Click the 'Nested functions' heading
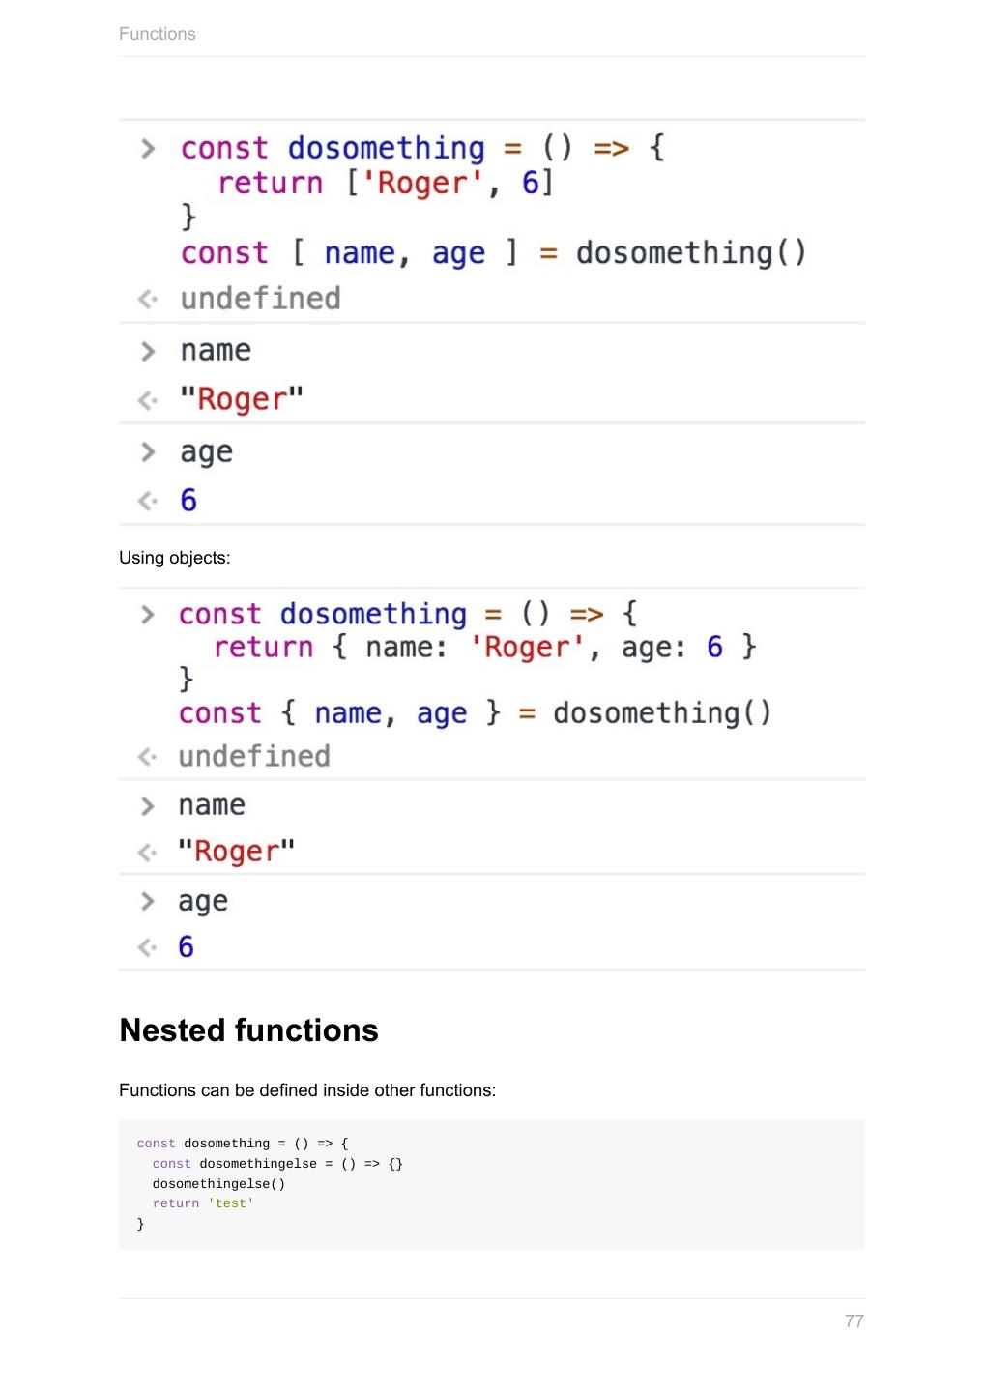This screenshot has width=985, height=1392. (248, 1030)
